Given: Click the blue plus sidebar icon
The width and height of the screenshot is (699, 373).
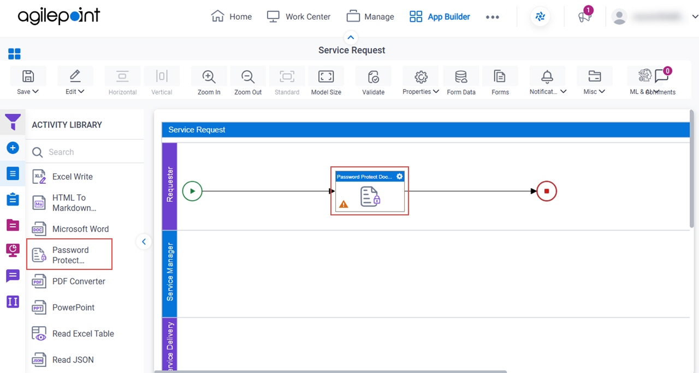Looking at the screenshot, I should click(x=13, y=148).
